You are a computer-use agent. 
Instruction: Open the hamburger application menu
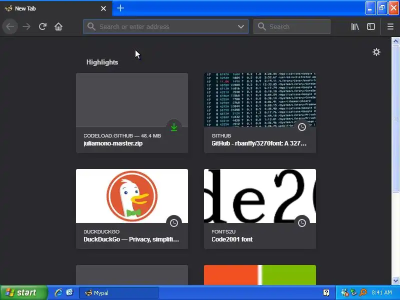point(390,26)
